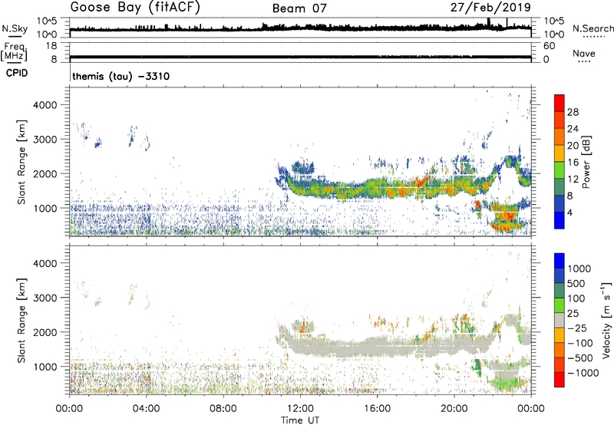This screenshot has height=425, width=614.
Task: Click the "04:00" time tick label
Action: click(x=146, y=409)
